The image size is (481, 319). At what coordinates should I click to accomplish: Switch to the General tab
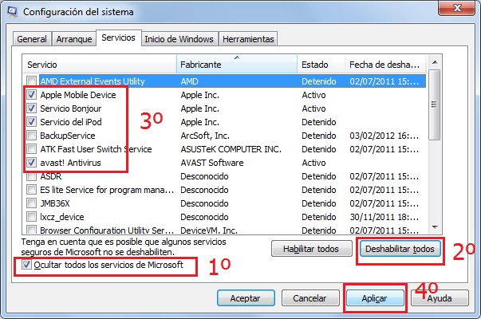(x=32, y=39)
